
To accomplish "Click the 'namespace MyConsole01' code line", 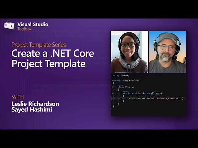I will (126, 81).
